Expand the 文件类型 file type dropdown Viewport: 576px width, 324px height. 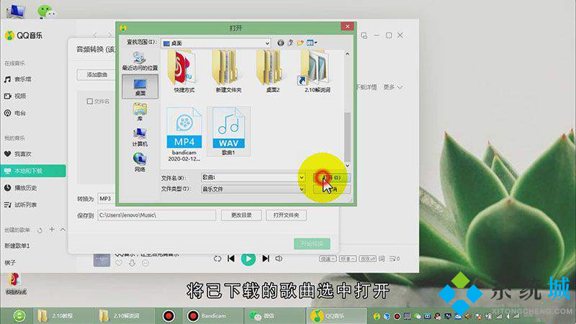coord(302,189)
